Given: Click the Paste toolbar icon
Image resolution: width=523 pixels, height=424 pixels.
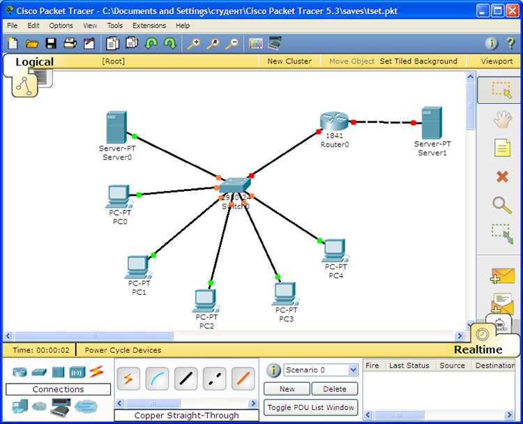Looking at the screenshot, I should pyautogui.click(x=132, y=43).
